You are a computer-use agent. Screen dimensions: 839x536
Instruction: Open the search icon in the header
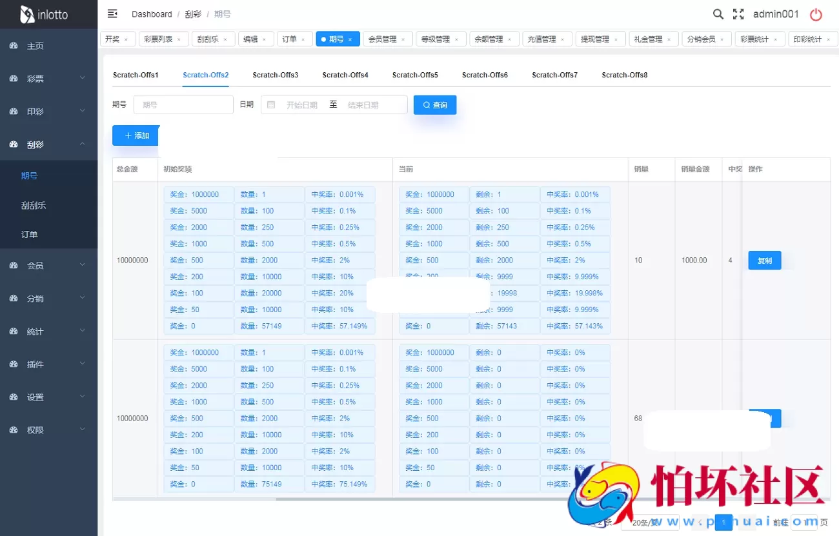(718, 14)
